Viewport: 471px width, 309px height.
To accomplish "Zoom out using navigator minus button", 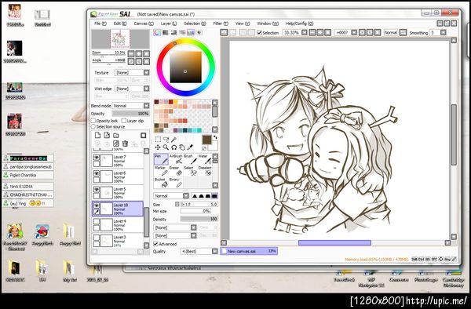I will (x=131, y=53).
